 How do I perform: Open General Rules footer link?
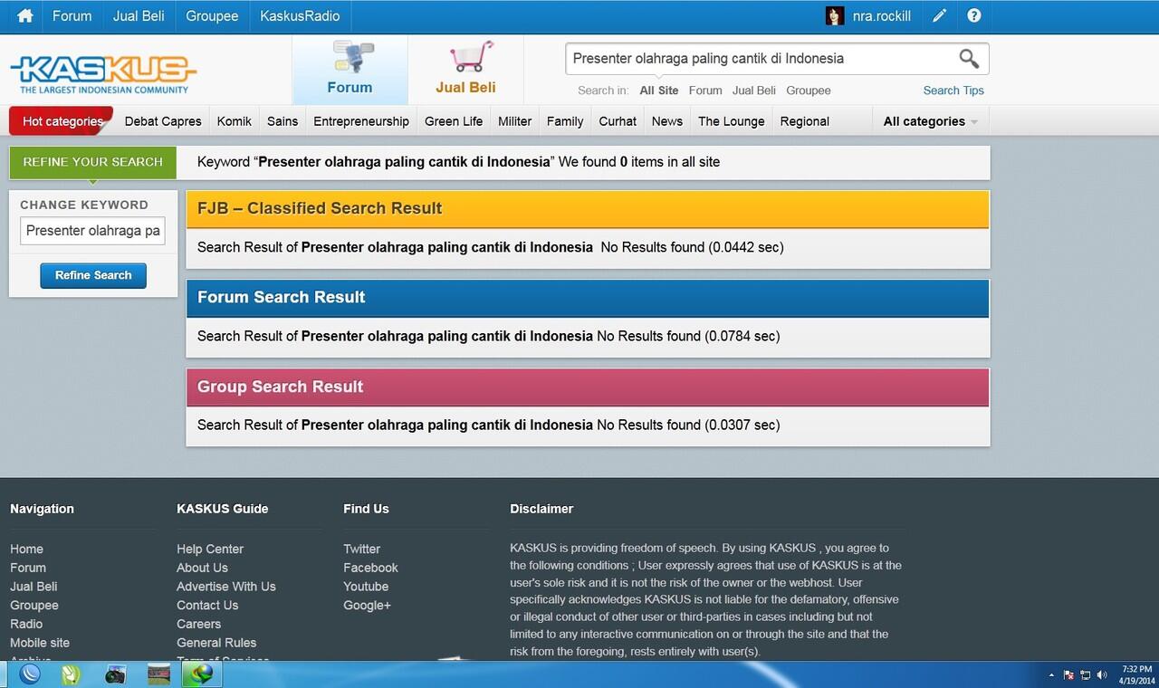click(216, 643)
